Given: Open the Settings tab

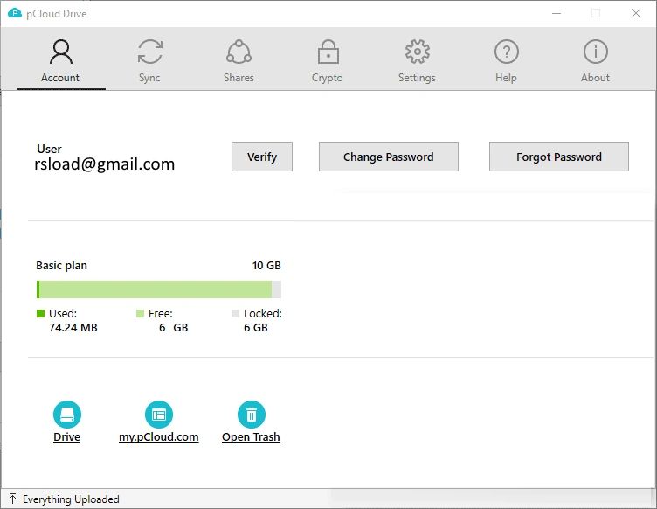Looking at the screenshot, I should pos(417,61).
